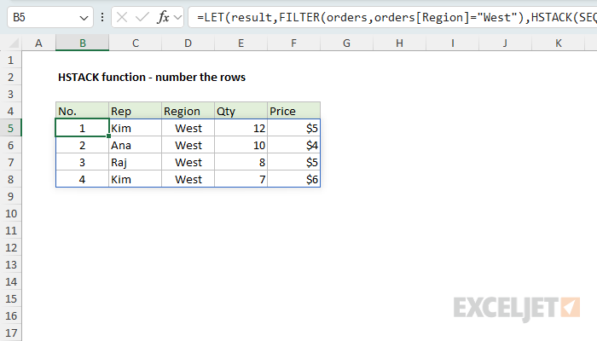Viewport: 597px width, 341px height.
Task: Click the Qty cell showing 7
Action: point(241,179)
